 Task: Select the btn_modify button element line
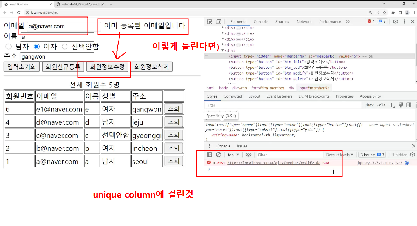[291, 73]
